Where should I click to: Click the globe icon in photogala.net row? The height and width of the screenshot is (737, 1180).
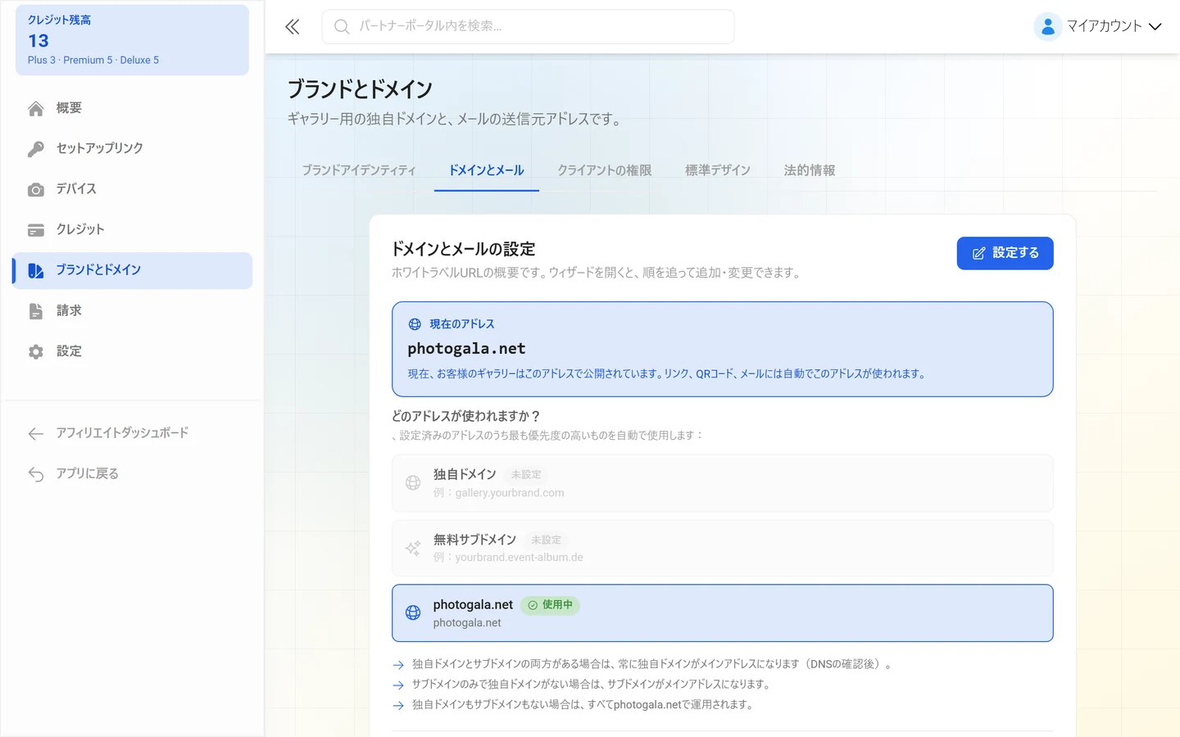point(413,613)
